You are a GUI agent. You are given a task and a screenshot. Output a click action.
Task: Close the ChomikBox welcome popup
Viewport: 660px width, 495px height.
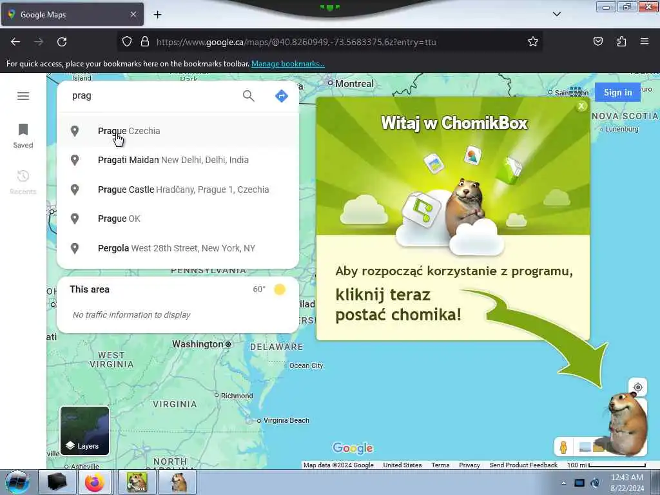pyautogui.click(x=581, y=106)
